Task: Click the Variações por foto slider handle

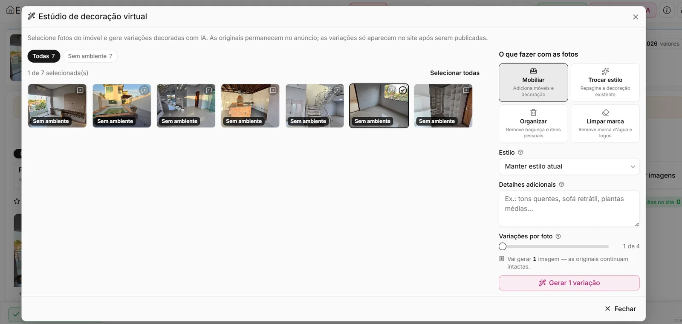Action: click(x=503, y=246)
